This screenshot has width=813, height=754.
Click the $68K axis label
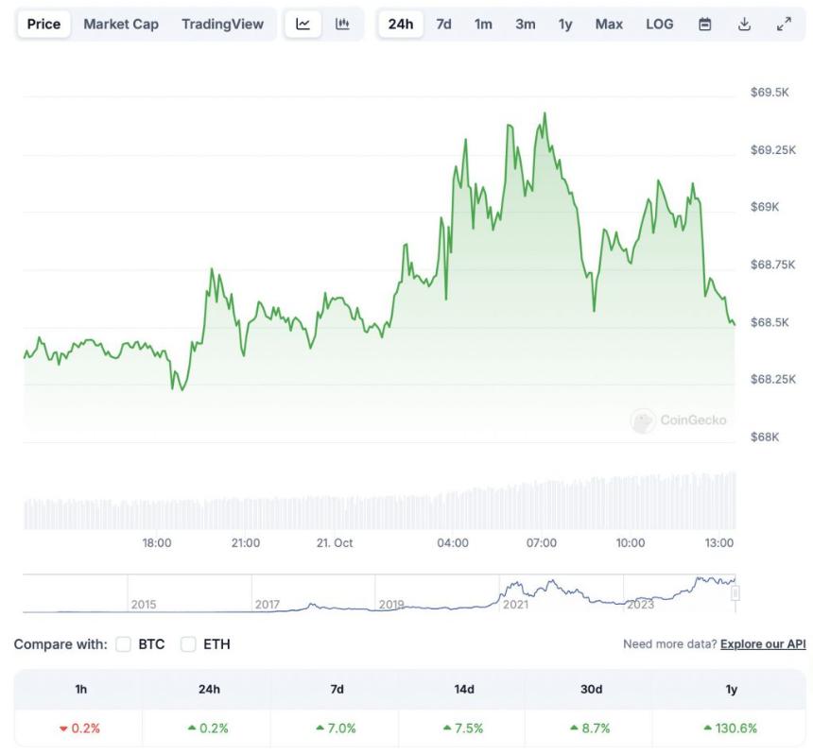765,437
